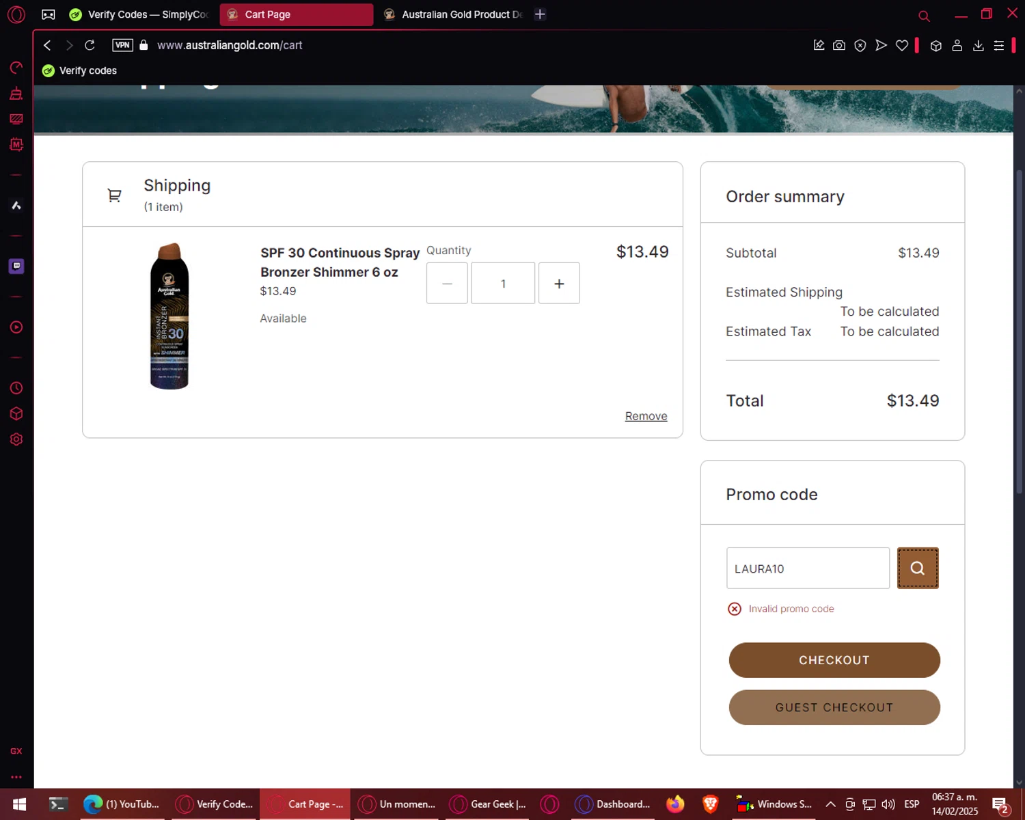Viewport: 1025px width, 820px height.
Task: Click the send flow arrow icon
Action: [881, 45]
